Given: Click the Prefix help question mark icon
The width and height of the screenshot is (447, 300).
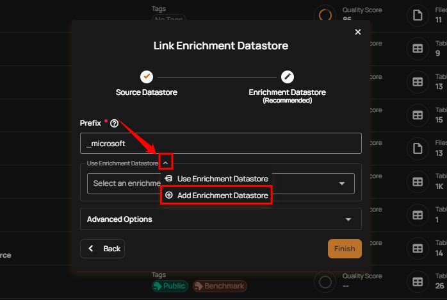Looking at the screenshot, I should click(114, 123).
